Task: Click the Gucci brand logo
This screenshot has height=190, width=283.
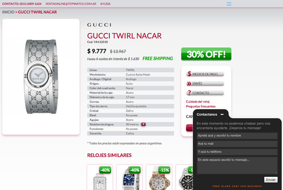Action: (99, 25)
